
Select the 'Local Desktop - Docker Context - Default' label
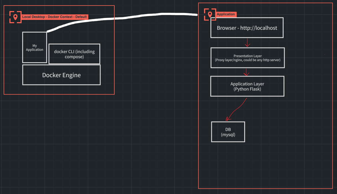55,17
